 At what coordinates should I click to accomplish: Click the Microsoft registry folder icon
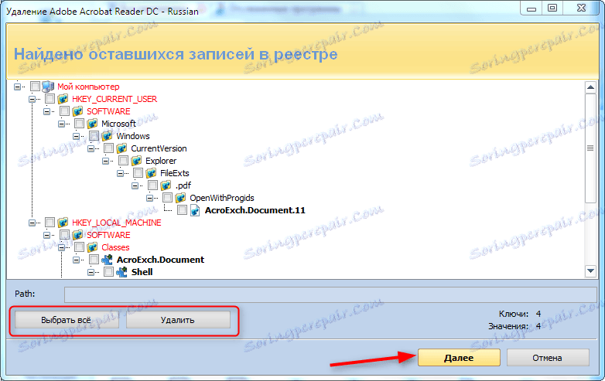(x=92, y=124)
